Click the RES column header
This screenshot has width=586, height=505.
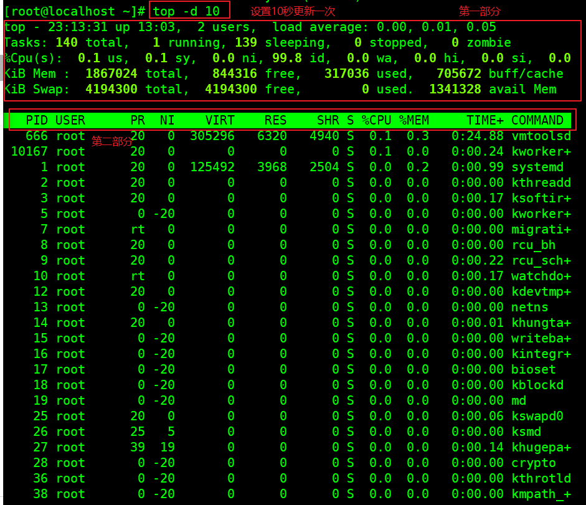click(275, 120)
